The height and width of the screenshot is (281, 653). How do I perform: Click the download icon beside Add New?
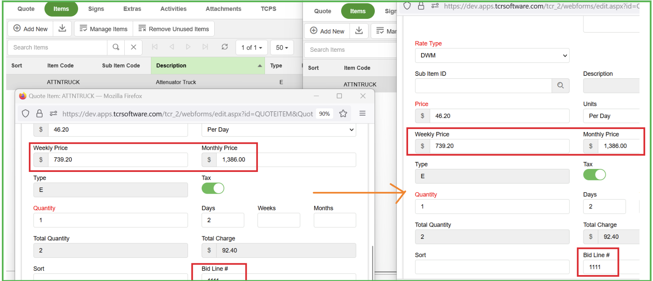click(x=63, y=28)
